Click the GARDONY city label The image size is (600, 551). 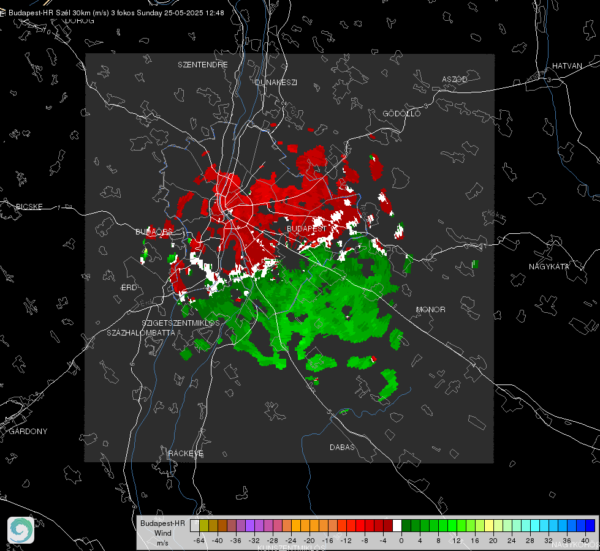pyautogui.click(x=28, y=432)
